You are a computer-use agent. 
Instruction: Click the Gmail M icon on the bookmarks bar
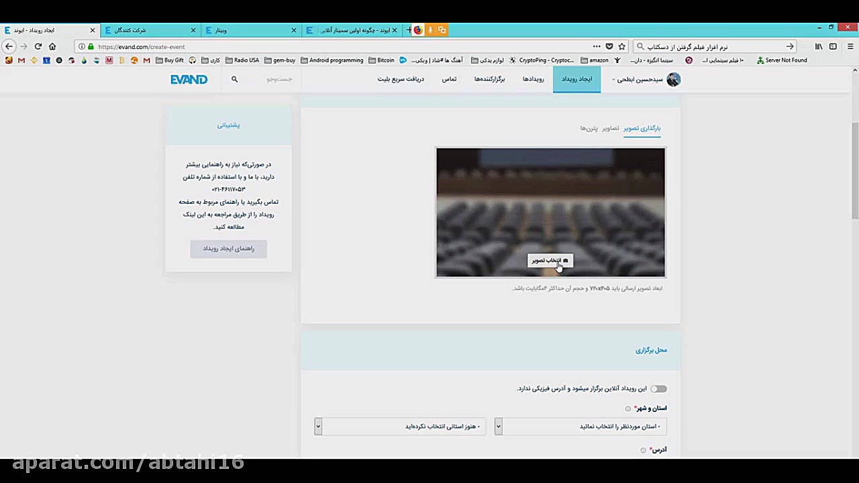pos(21,60)
